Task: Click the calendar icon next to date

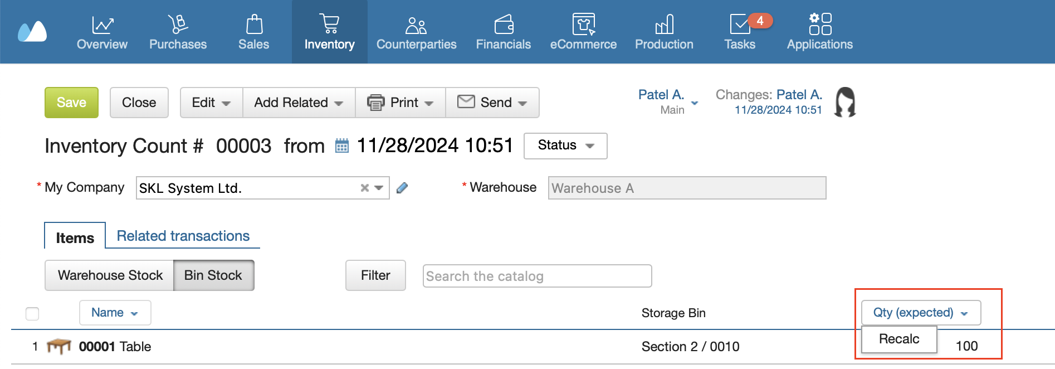Action: point(342,146)
